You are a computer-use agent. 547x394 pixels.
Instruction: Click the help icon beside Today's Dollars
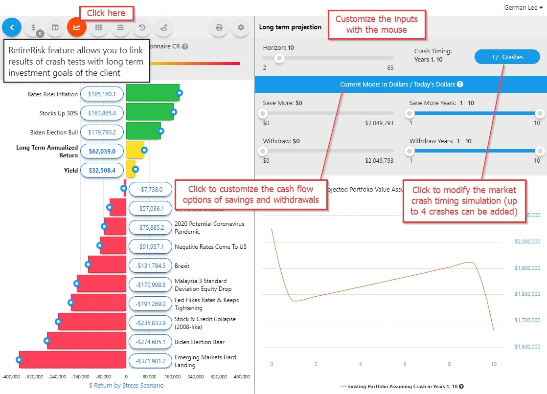460,84
